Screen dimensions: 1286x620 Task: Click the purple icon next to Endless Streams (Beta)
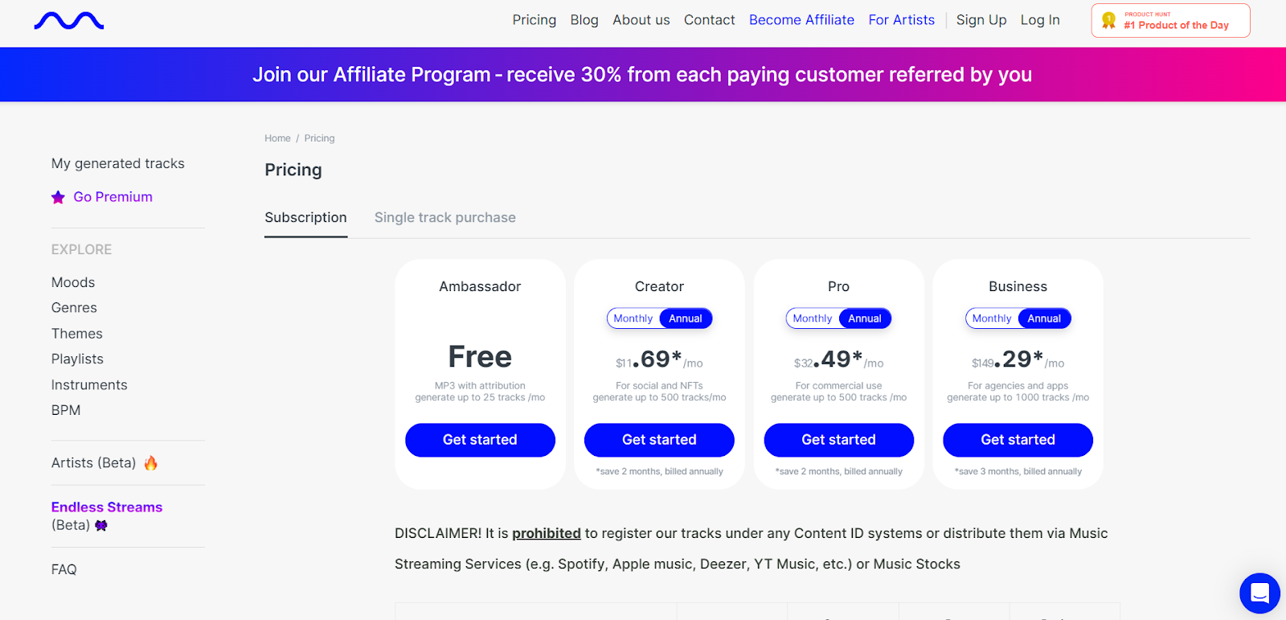101,525
